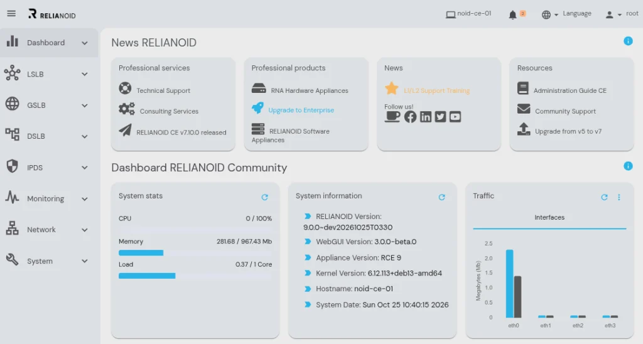
Task: Click the CPU usage progress bar
Action: point(195,230)
